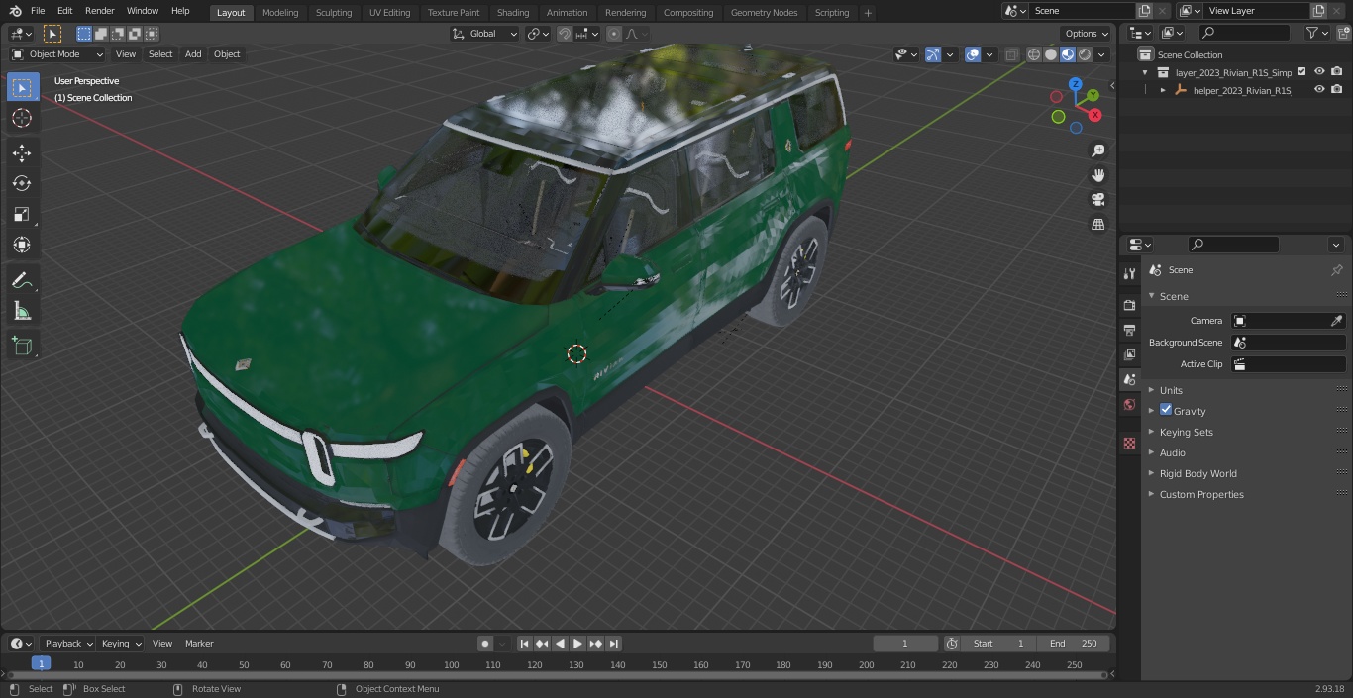Open the viewport shading options dropdown arrow
This screenshot has width=1353, height=698.
(x=1102, y=54)
